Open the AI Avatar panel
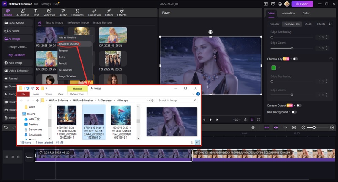The height and width of the screenshot is (182, 338). [x=22, y=12]
